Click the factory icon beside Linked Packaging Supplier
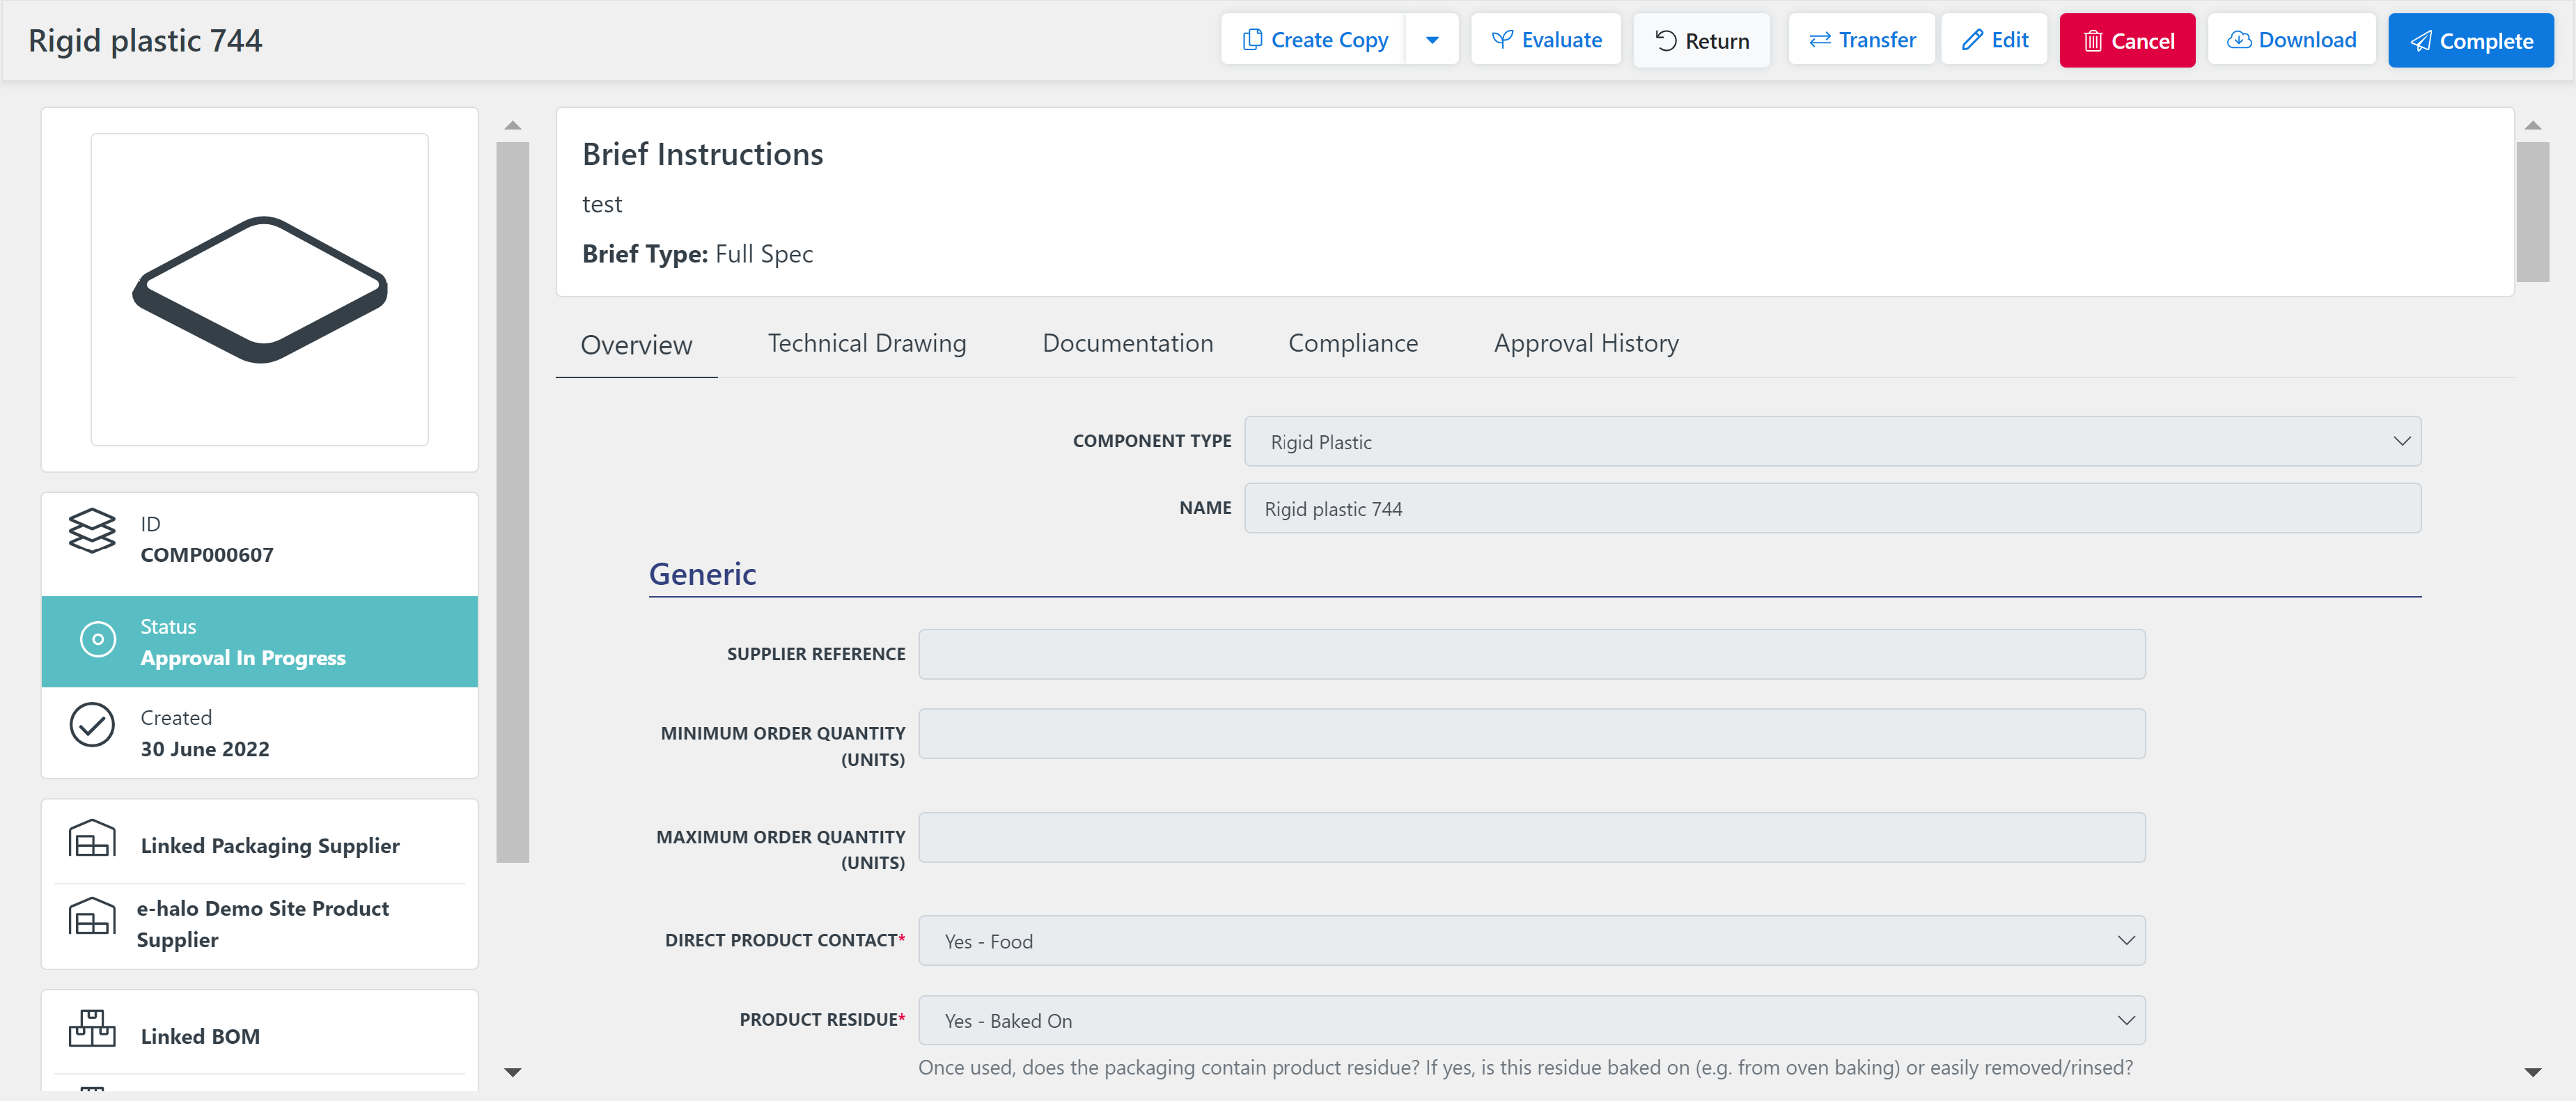This screenshot has height=1101, width=2576. (x=92, y=840)
